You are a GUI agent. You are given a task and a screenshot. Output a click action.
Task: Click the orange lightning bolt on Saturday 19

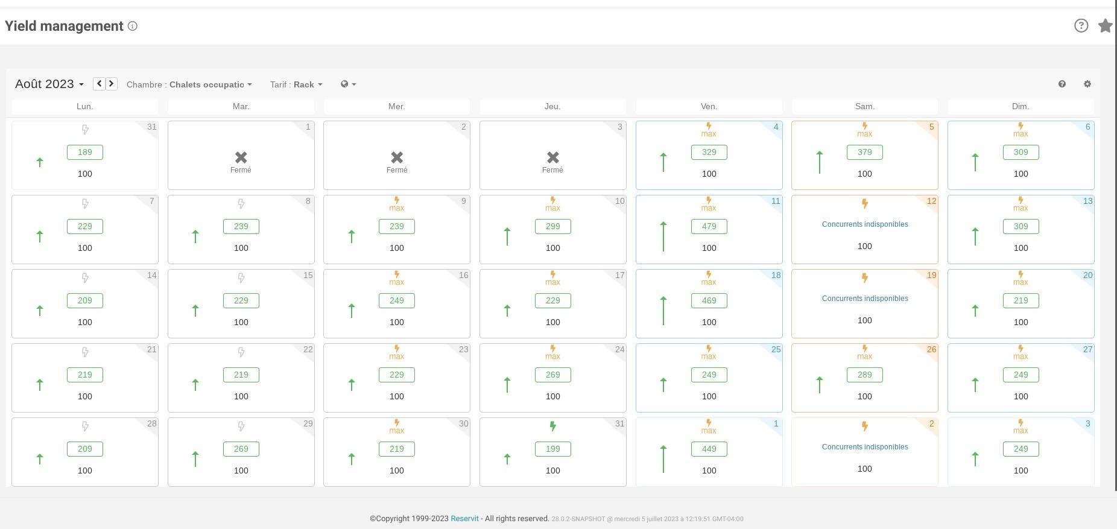[865, 278]
